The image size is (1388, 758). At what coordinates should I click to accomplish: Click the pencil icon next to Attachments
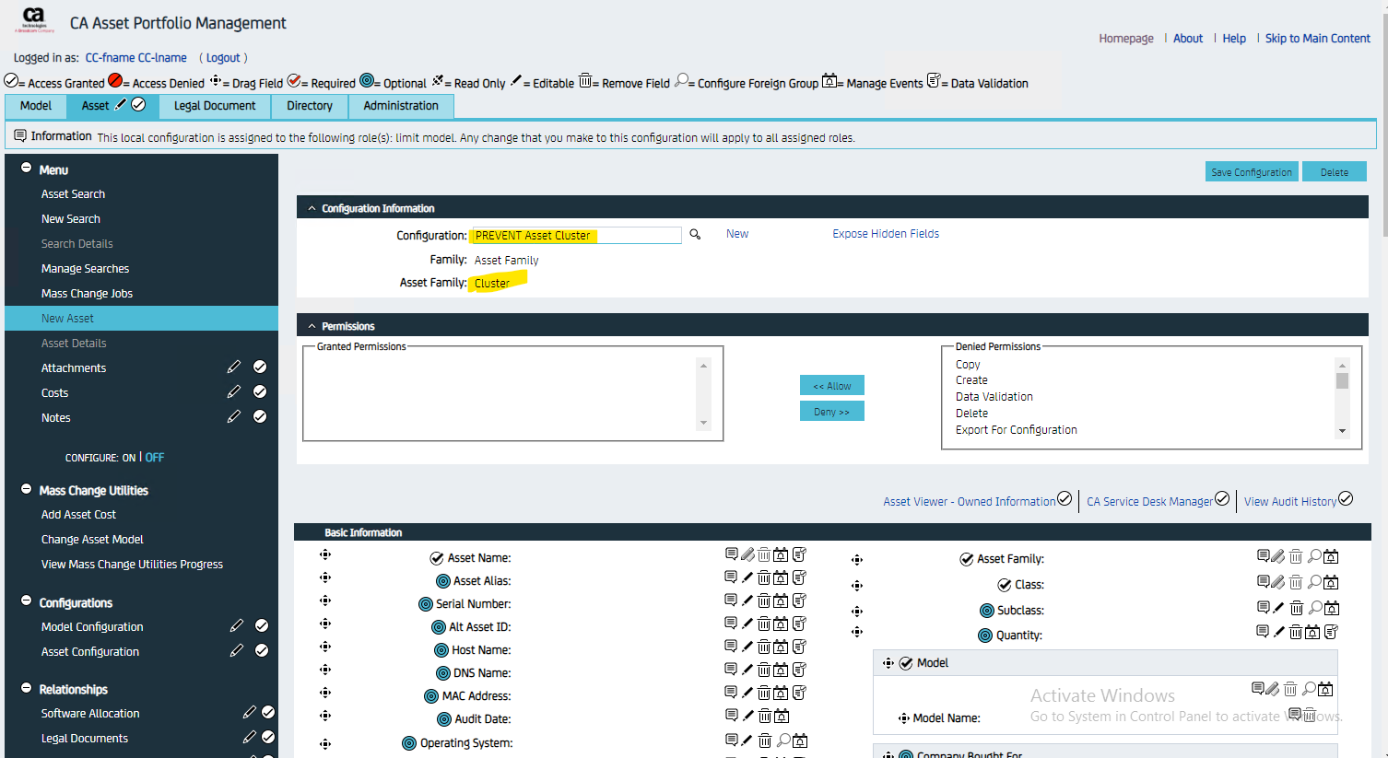pyautogui.click(x=234, y=367)
